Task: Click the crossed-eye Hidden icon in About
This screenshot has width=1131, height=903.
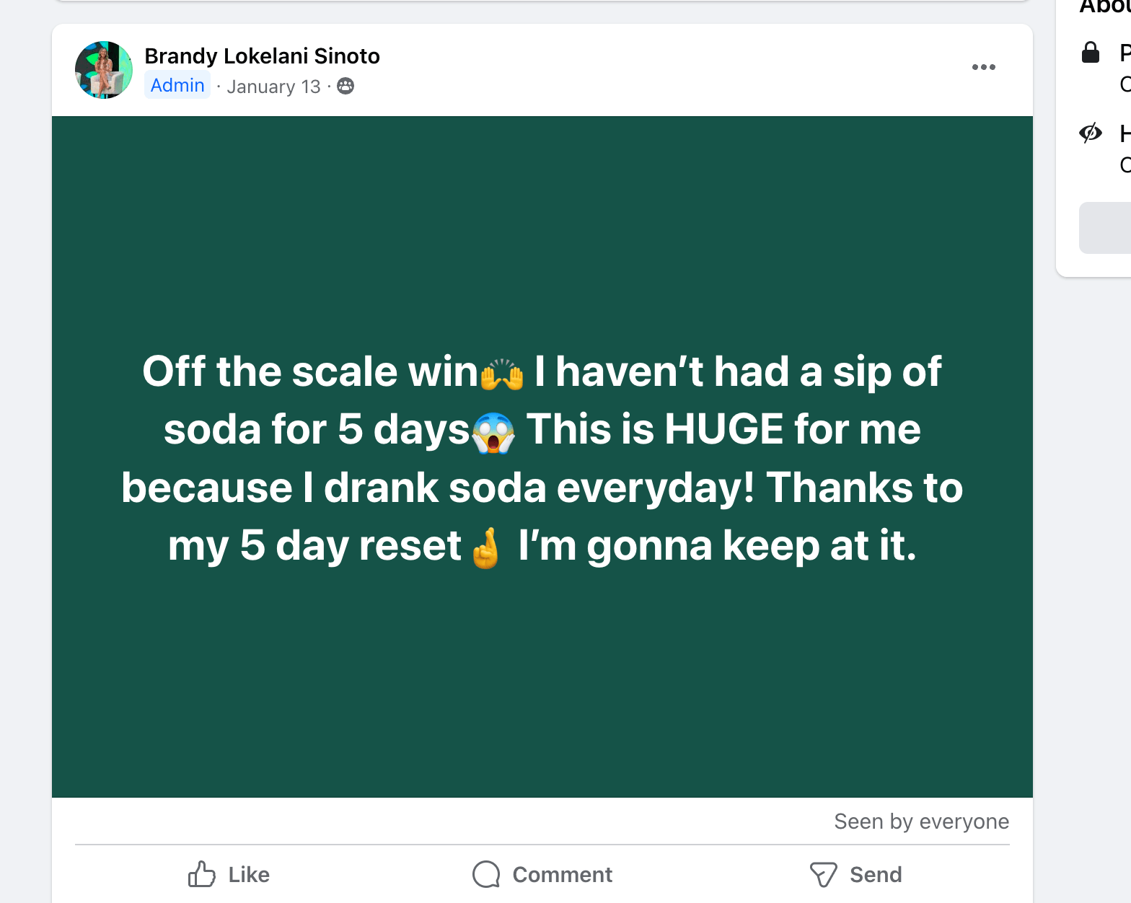Action: (x=1091, y=133)
